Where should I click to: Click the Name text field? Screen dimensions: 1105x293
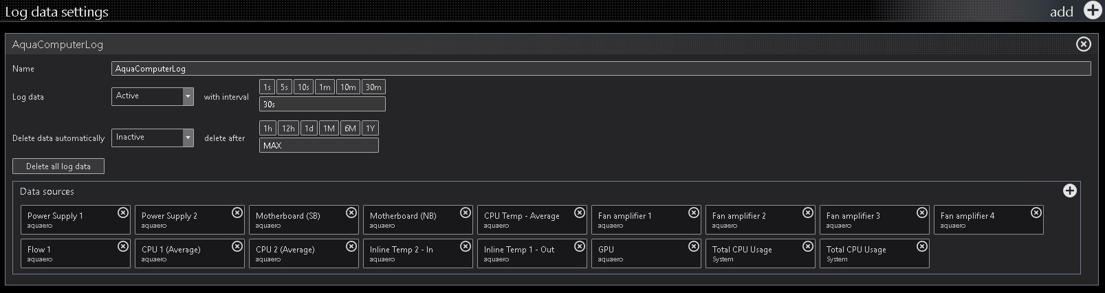600,69
